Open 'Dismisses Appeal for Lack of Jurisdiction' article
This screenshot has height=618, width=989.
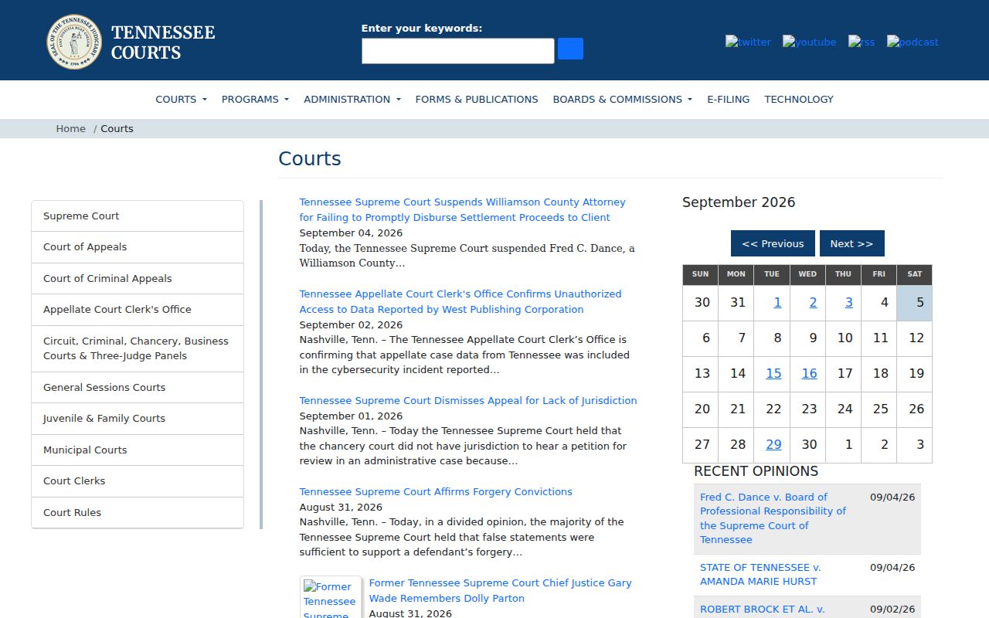coord(468,400)
